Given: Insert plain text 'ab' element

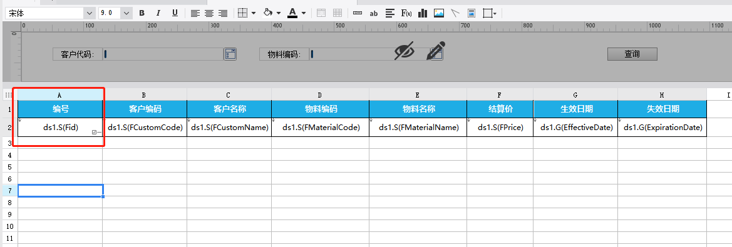Looking at the screenshot, I should [373, 14].
